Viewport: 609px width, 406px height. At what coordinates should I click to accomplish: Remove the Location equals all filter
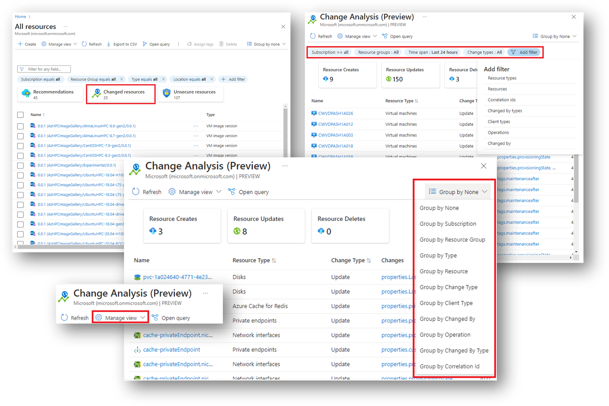212,79
